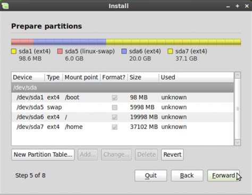Select the /dev/sda disk row
The image size is (252, 195).
(x=122, y=88)
